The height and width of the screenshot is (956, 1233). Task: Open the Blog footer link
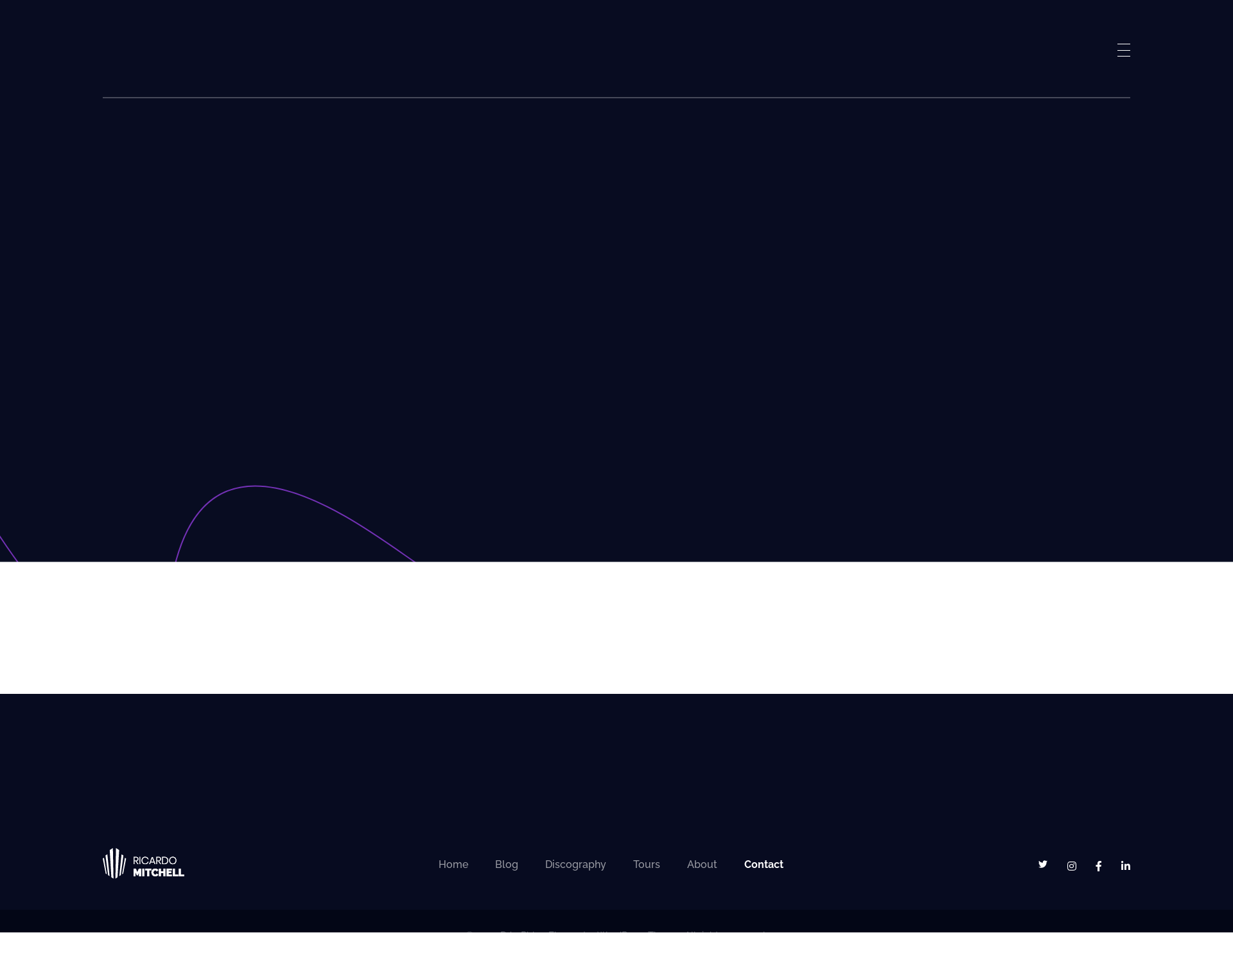[x=506, y=864]
